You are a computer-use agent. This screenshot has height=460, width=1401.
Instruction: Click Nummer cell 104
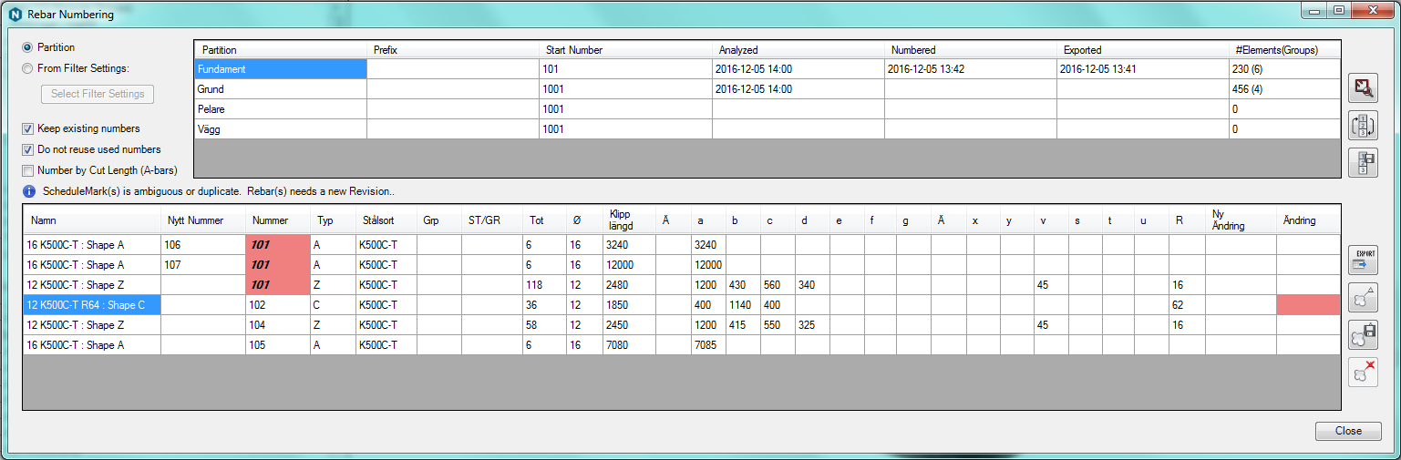[278, 325]
